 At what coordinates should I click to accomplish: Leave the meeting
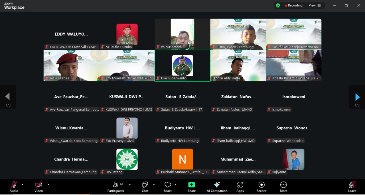point(352,187)
